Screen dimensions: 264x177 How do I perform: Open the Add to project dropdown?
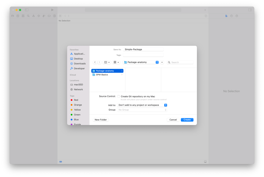coord(142,105)
